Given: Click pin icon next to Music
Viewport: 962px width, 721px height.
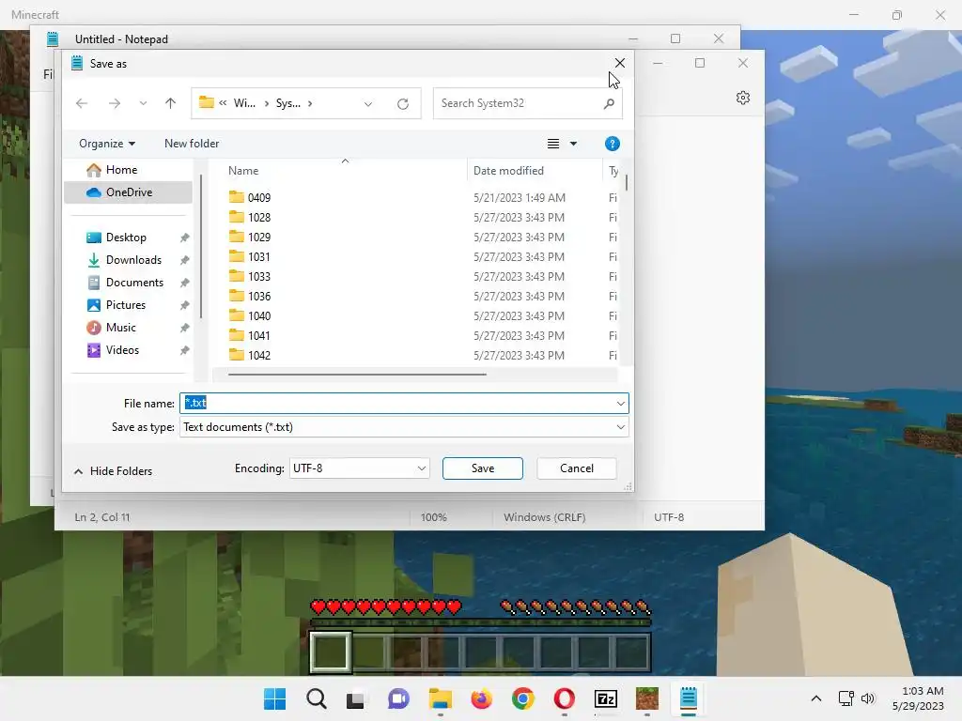Looking at the screenshot, I should [x=184, y=328].
